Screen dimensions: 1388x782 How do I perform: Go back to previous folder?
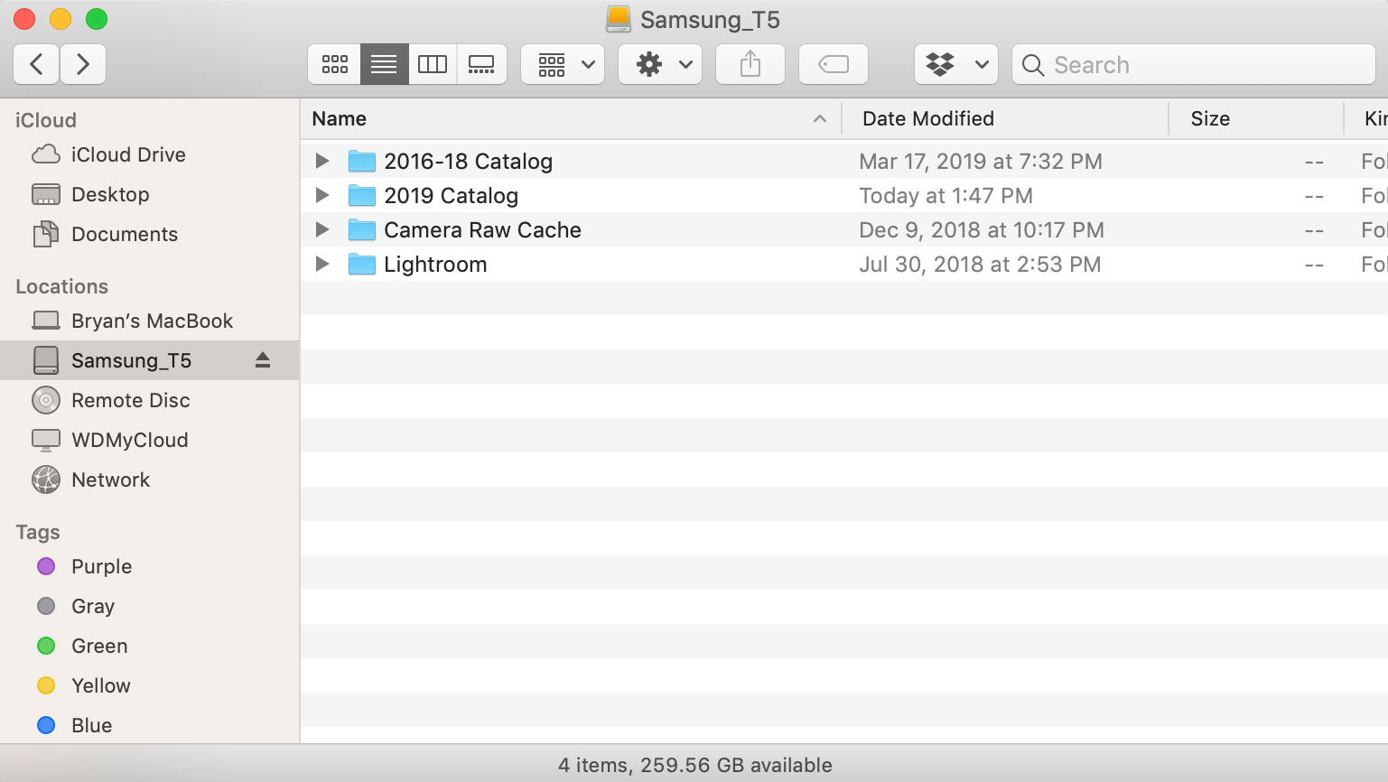[37, 64]
